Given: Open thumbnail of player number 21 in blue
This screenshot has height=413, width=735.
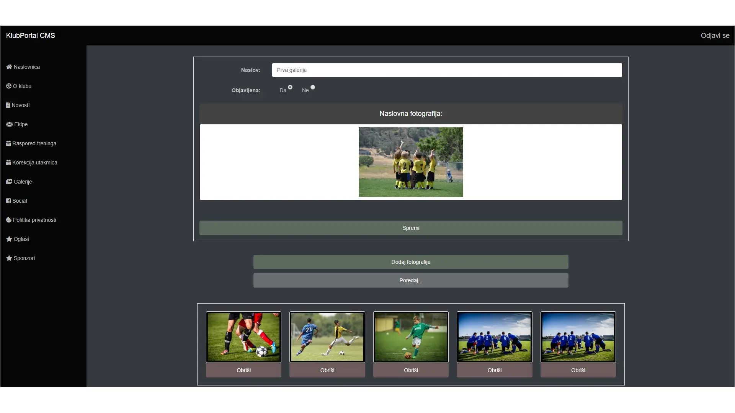Looking at the screenshot, I should [327, 337].
